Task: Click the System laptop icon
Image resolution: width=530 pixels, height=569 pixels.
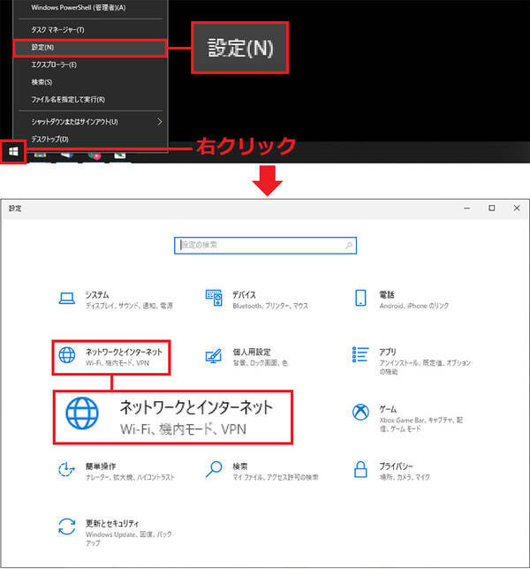Action: 67,299
